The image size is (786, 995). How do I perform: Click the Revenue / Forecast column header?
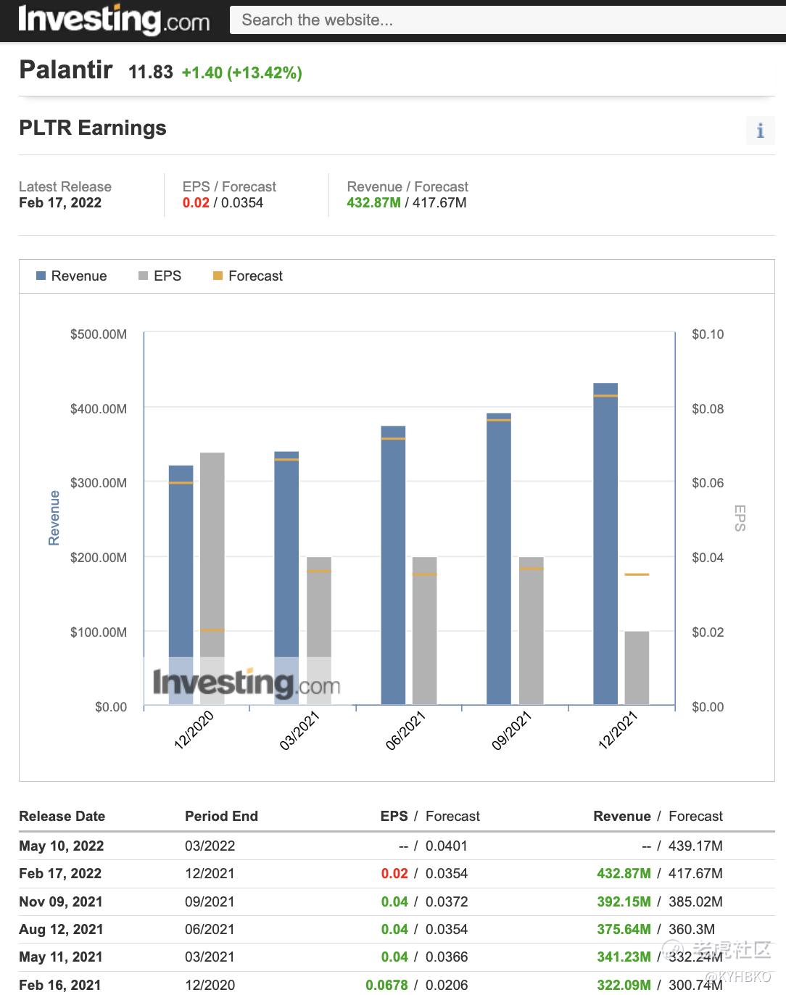point(658,816)
